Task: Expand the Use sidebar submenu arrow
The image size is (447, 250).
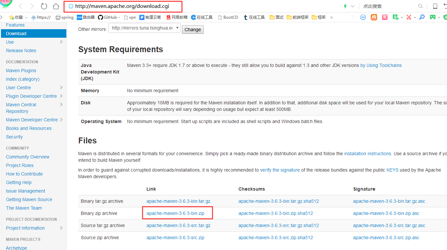Action: pos(61,42)
